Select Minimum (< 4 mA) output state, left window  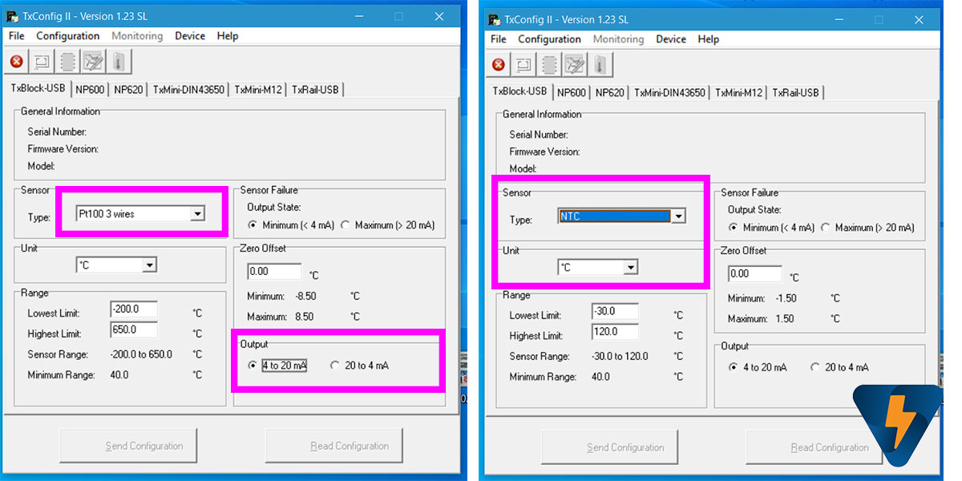[291, 225]
